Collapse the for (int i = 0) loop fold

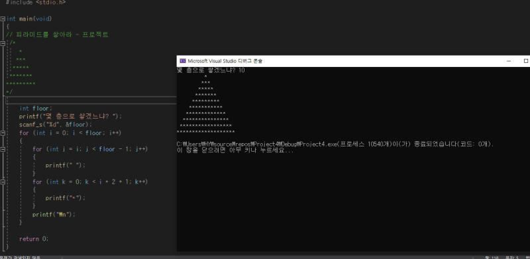coord(3,133)
